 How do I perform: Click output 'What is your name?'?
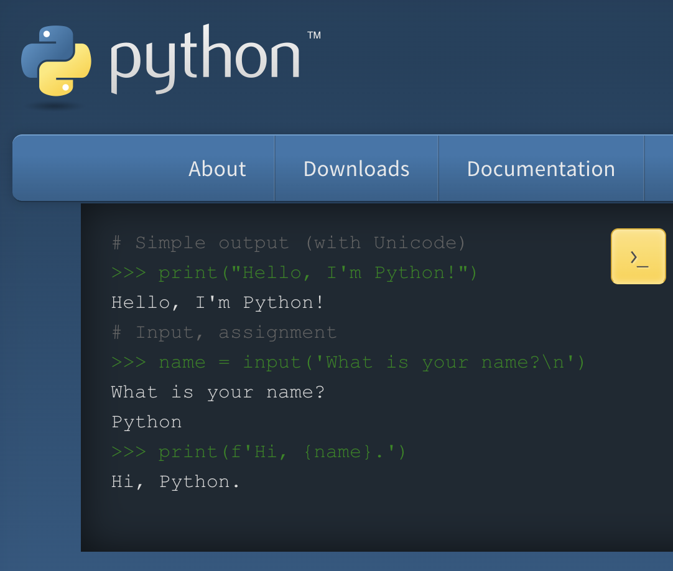pos(218,392)
